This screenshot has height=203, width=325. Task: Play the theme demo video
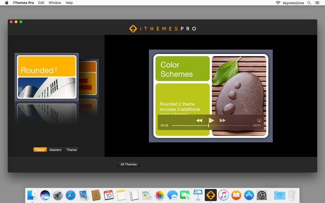tap(211, 120)
